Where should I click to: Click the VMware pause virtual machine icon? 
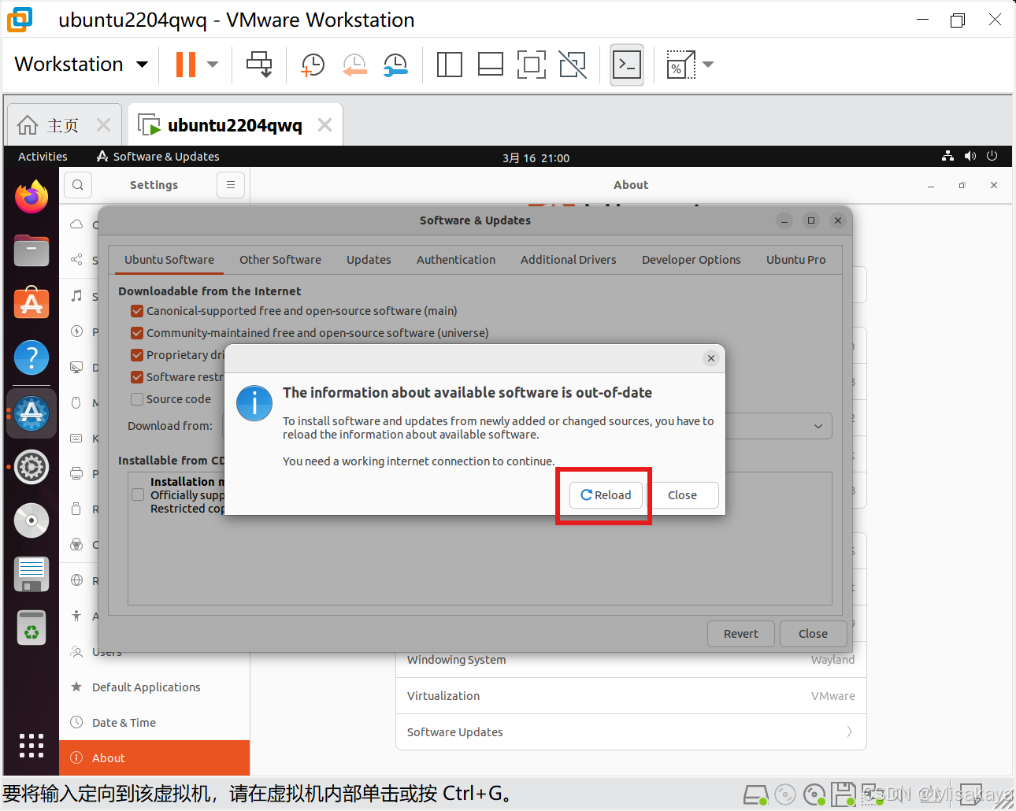[185, 65]
